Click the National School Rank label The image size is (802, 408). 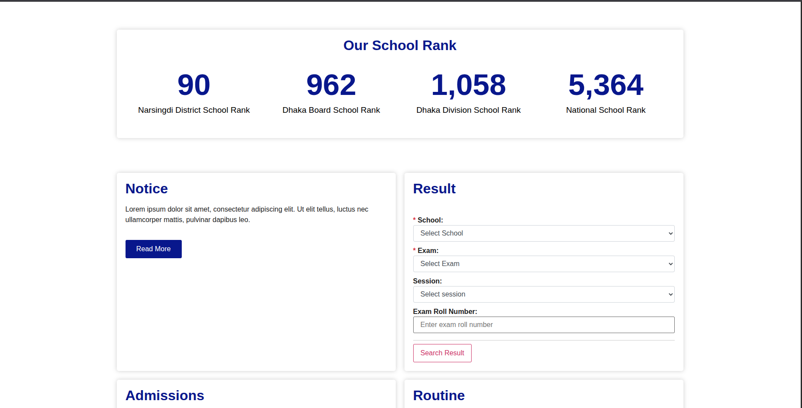click(x=606, y=110)
